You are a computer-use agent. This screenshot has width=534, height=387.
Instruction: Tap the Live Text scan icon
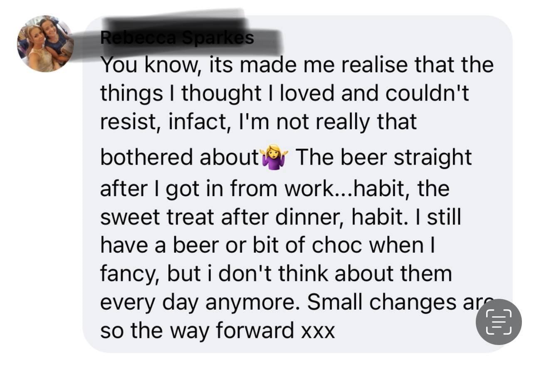(498, 321)
